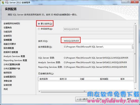This screenshot has width=140, height=105.
Task: Click the 已安装的实例(L) label
Action: click(x=46, y=74)
